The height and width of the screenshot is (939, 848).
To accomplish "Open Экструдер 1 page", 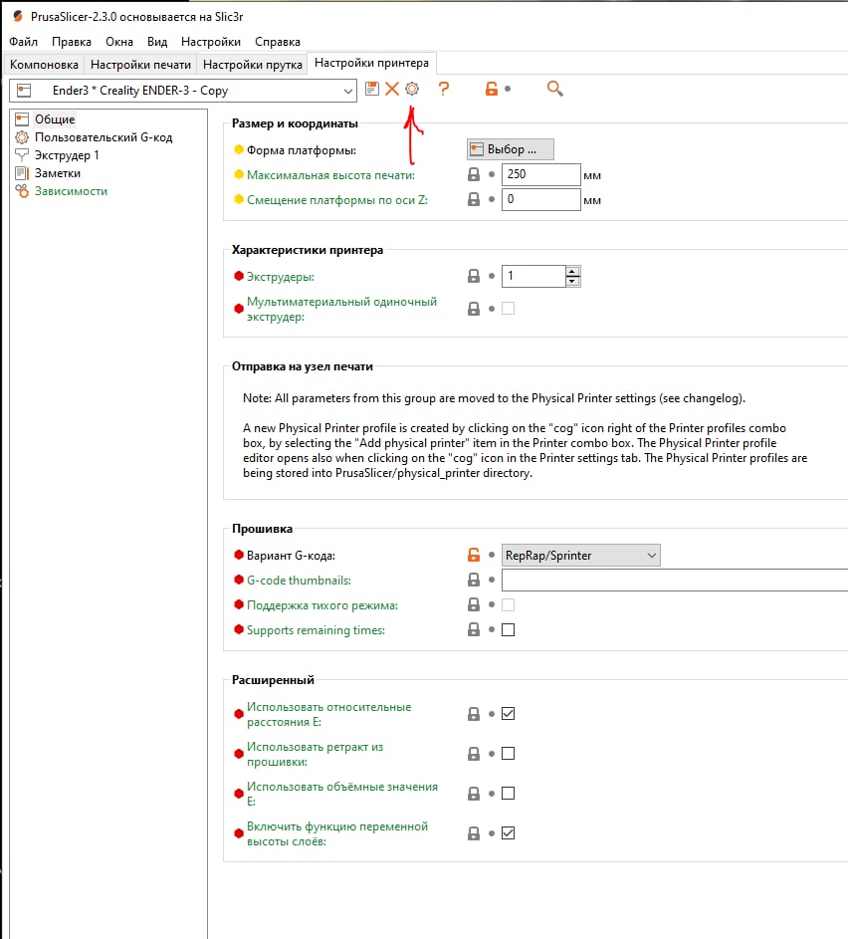I will [67, 155].
